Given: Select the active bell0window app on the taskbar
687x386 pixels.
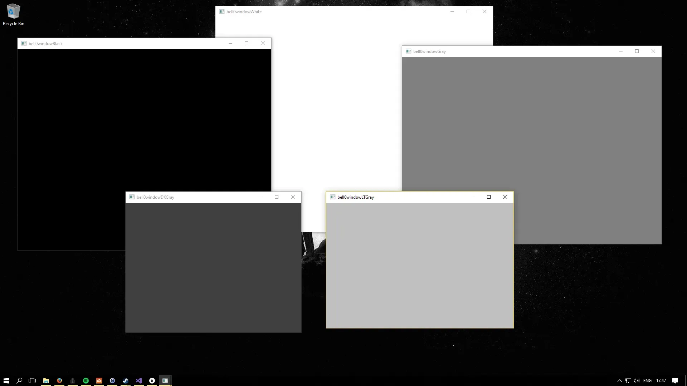Looking at the screenshot, I should point(165,380).
